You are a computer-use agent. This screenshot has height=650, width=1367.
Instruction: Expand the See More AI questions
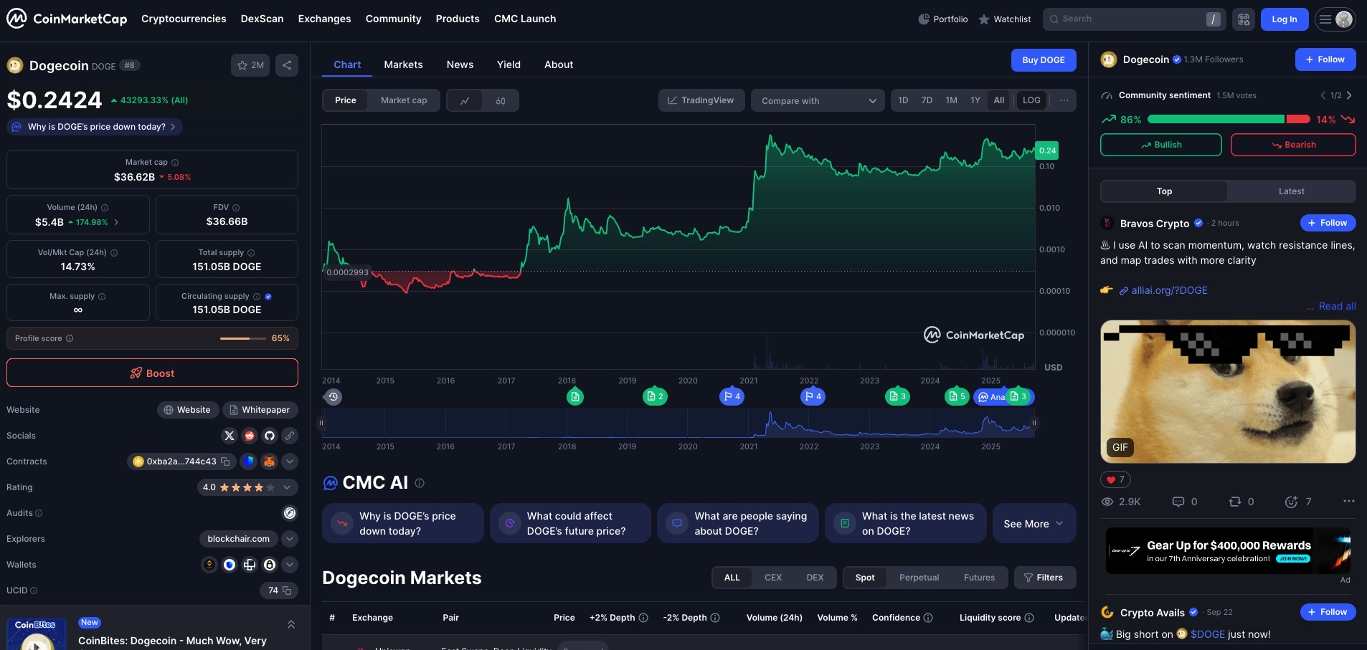click(1033, 524)
